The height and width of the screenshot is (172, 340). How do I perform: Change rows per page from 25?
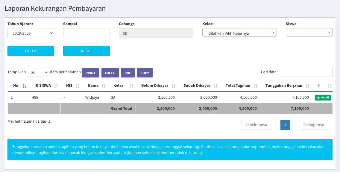point(38,72)
